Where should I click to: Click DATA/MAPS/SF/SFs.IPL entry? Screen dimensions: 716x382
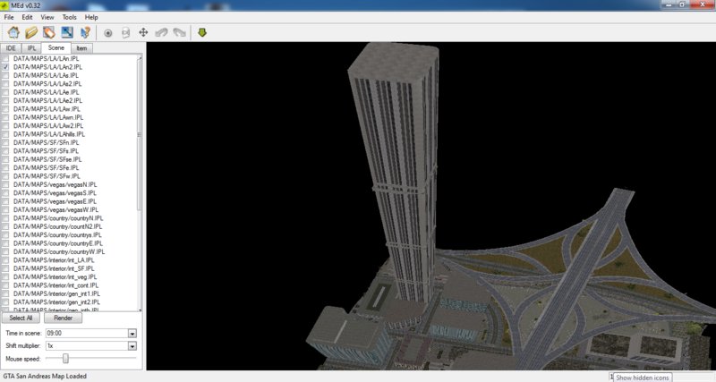[47, 151]
